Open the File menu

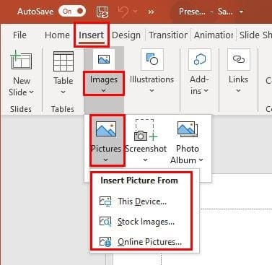pyautogui.click(x=19, y=35)
